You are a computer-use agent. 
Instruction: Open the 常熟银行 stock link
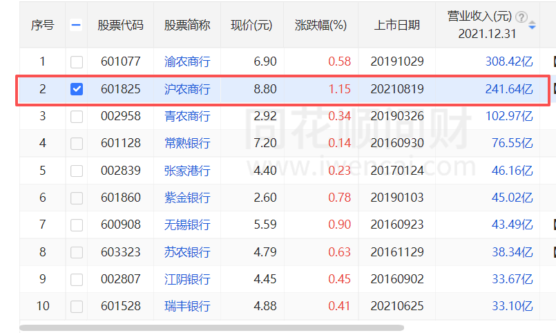pyautogui.click(x=187, y=143)
